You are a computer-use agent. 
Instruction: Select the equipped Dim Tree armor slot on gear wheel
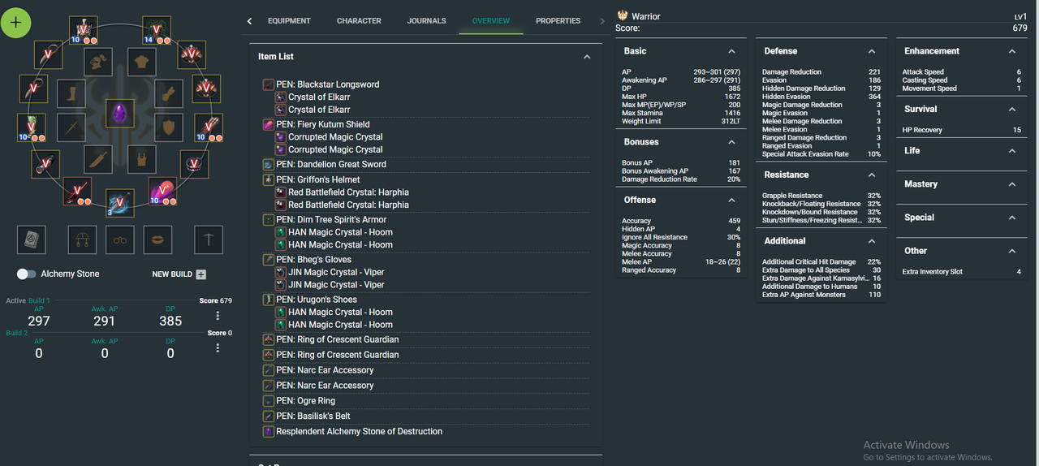coord(157,30)
